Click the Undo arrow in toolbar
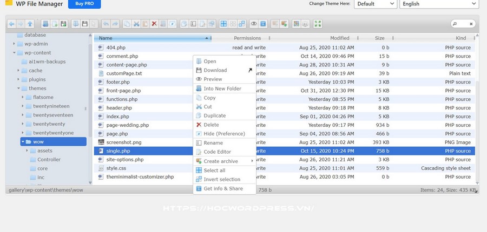 [106, 24]
